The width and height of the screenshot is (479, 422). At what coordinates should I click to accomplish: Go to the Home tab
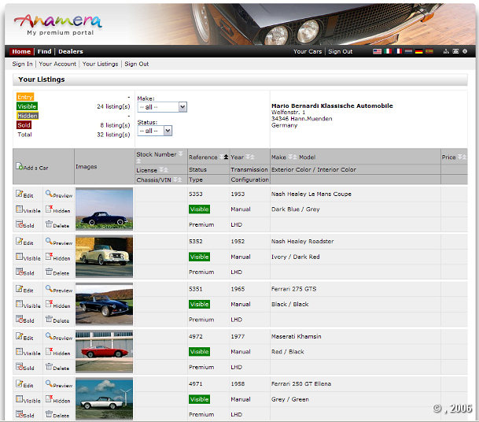coord(21,51)
